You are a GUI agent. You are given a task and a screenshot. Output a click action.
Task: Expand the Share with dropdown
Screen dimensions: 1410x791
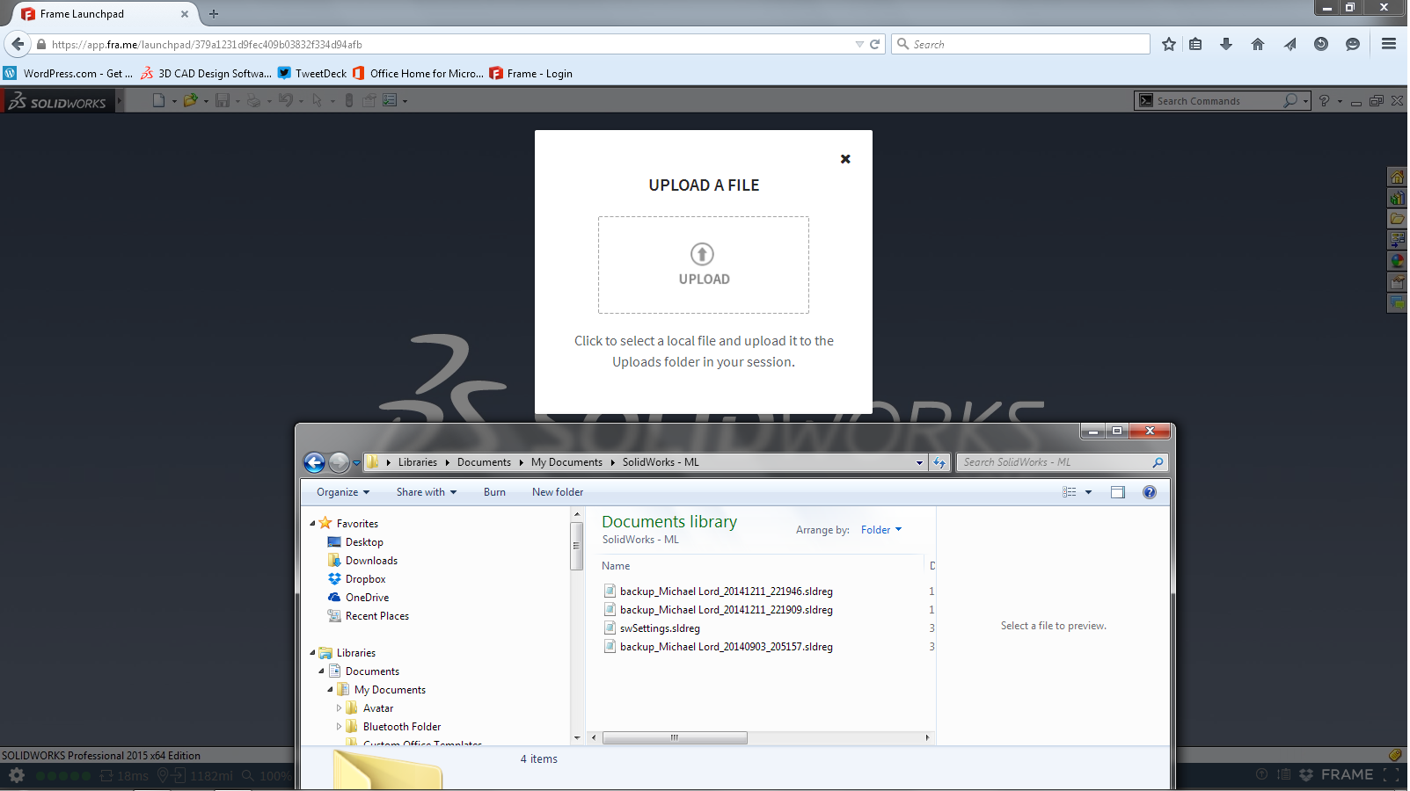tap(426, 492)
